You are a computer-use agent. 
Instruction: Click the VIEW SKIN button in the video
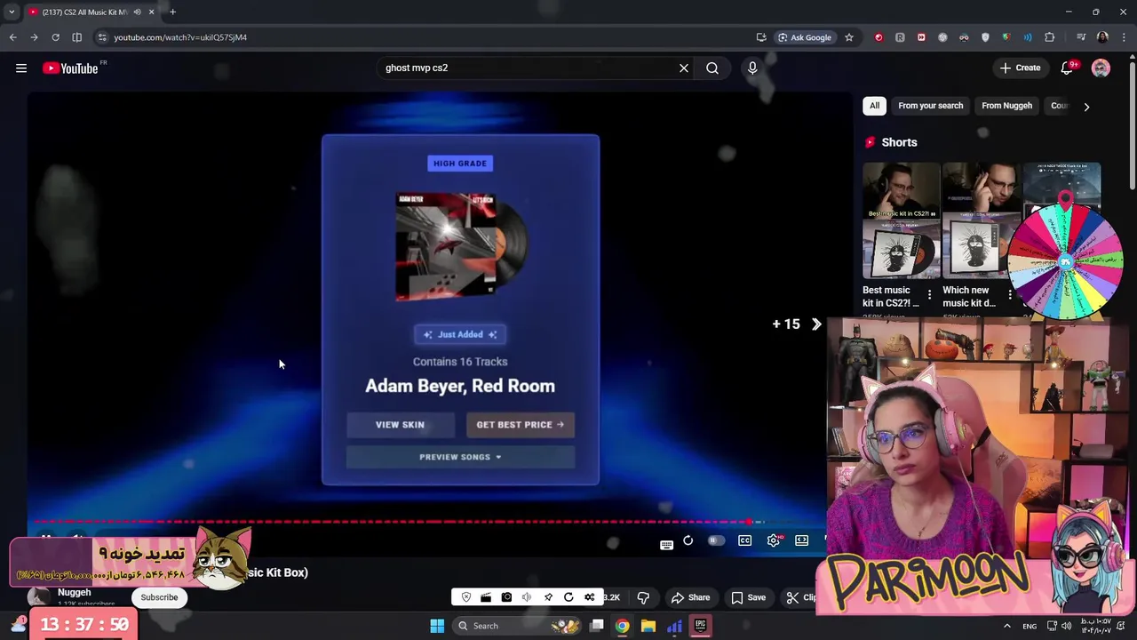point(400,425)
